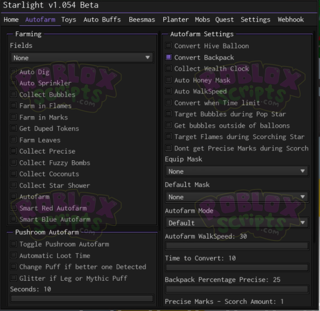
Task: Toggle the Auto Sprinkler option
Action: [x=14, y=83]
